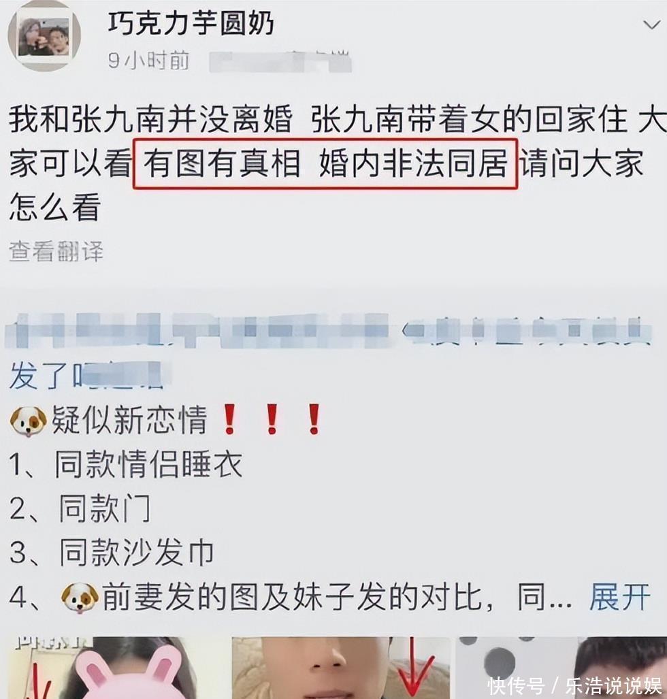667x699 pixels.
Task: Open the third thumbnail with the spotted wall
Action: (x=562, y=667)
